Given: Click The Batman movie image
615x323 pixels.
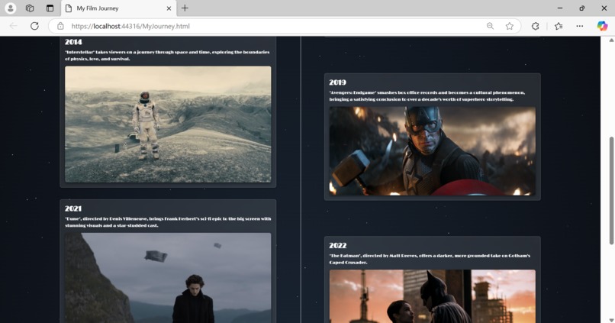Looking at the screenshot, I should 432,296.
